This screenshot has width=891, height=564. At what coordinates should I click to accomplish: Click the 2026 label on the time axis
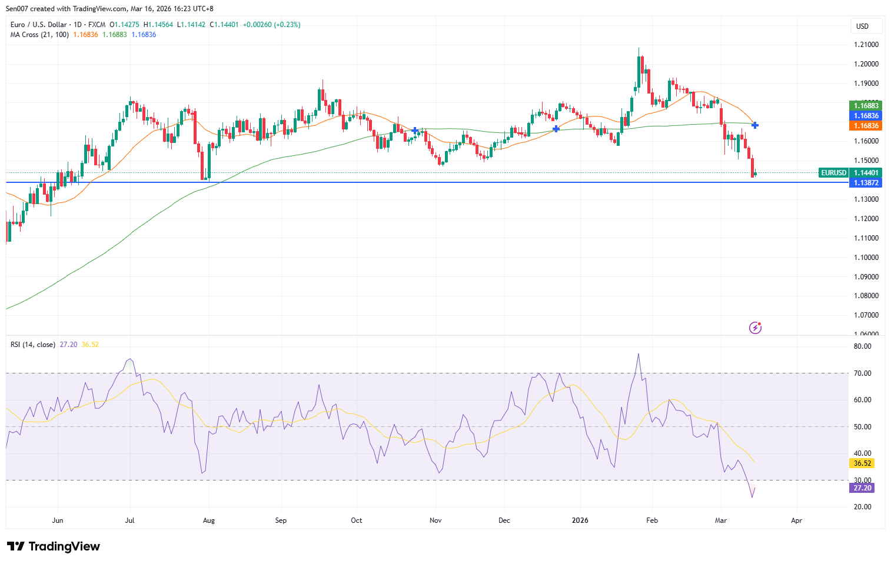click(x=581, y=520)
